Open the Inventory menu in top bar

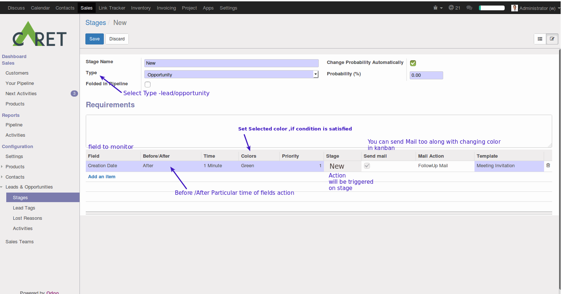(x=141, y=8)
